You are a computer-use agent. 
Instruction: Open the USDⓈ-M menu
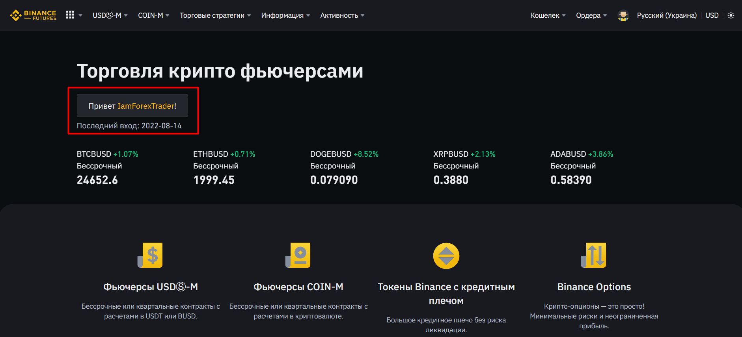(110, 15)
